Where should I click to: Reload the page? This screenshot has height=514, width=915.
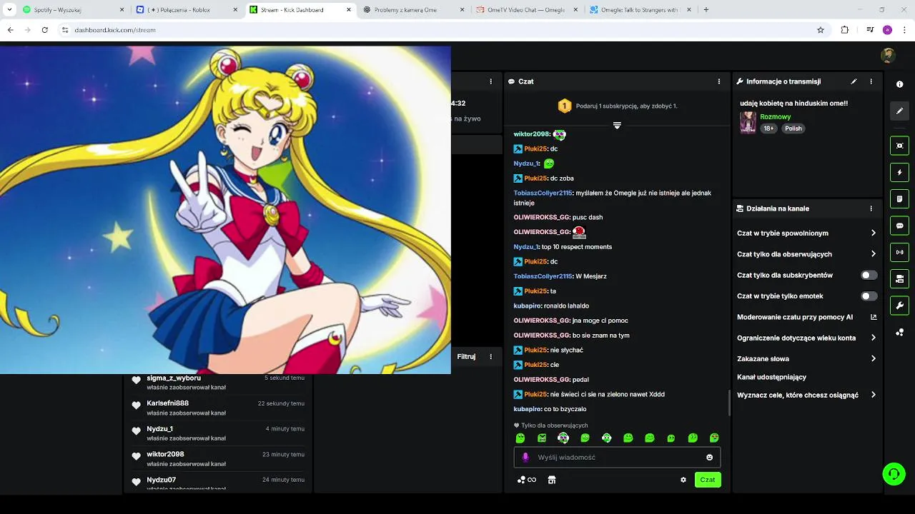pyautogui.click(x=45, y=30)
